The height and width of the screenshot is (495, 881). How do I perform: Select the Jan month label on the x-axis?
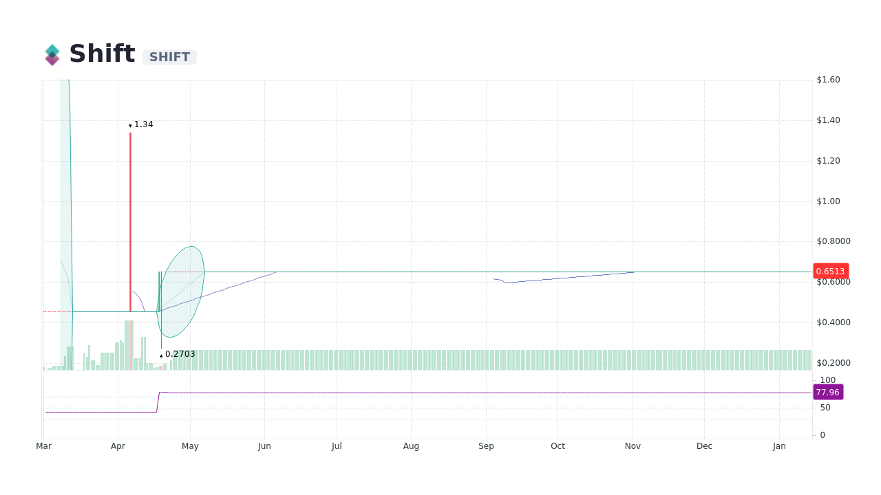click(779, 445)
